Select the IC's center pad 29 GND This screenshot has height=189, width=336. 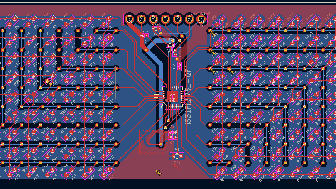(x=172, y=96)
